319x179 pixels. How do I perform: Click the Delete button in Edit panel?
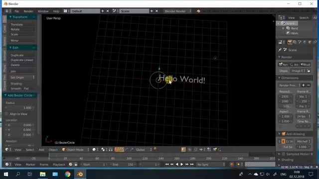click(22, 65)
